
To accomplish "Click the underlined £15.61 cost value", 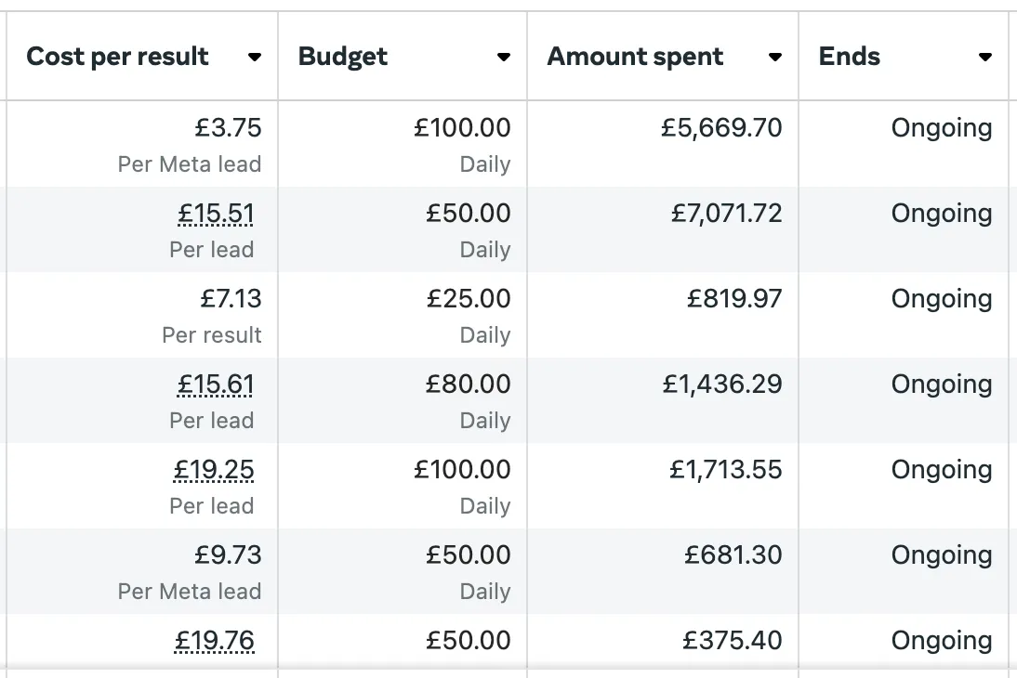I will pos(216,385).
